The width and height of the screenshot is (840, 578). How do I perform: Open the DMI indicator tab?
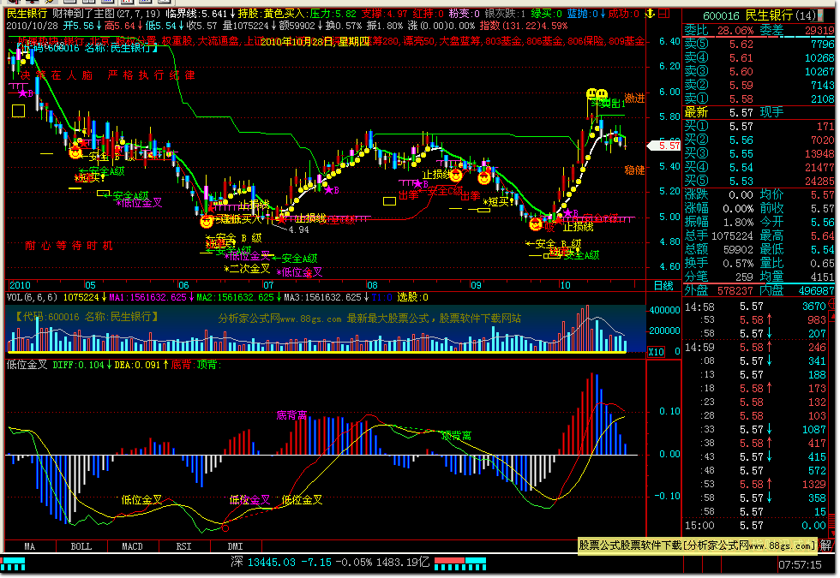coord(235,546)
